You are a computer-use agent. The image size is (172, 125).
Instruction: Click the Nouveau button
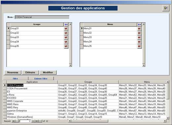click(13, 72)
